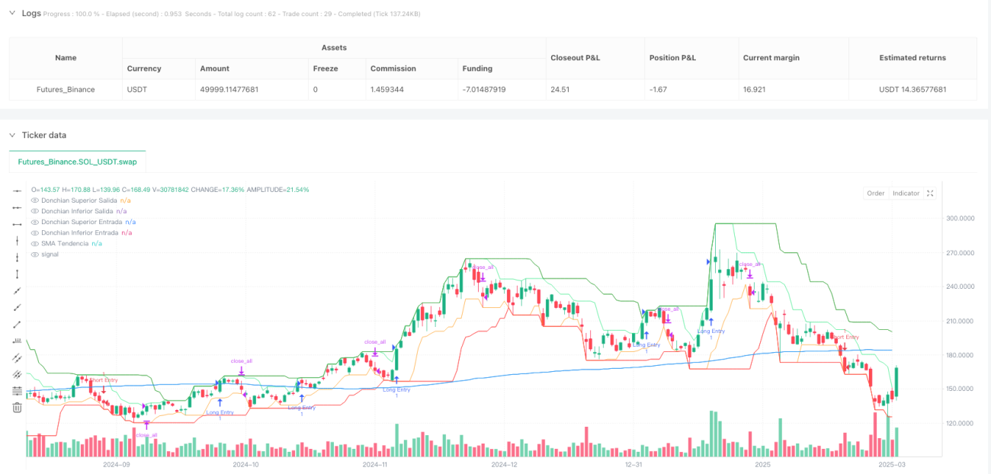This screenshot has width=991, height=474.
Task: Delete drawings with the trash icon
Action: [x=17, y=408]
